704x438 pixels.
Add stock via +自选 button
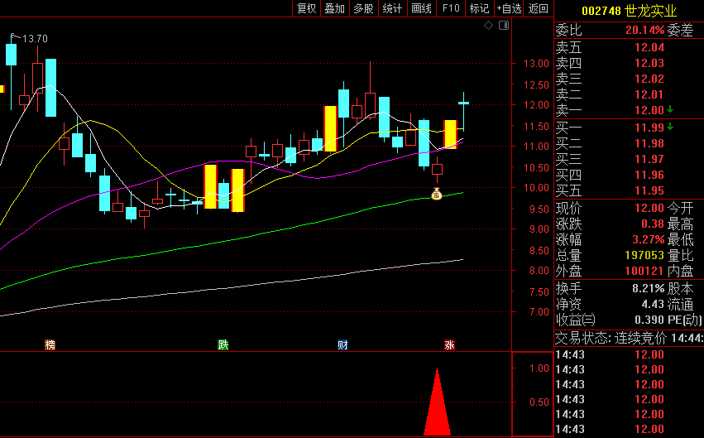coord(509,8)
